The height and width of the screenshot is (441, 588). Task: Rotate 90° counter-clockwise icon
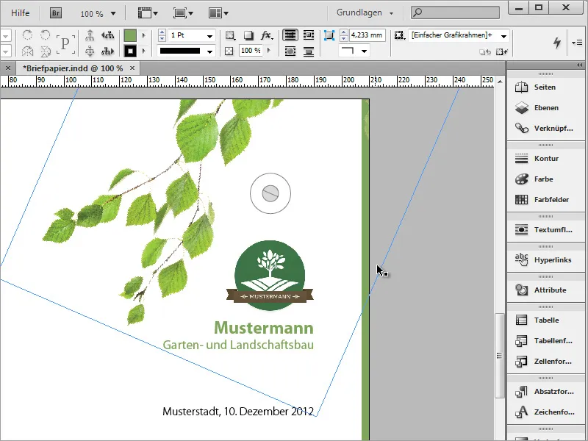pyautogui.click(x=45, y=35)
